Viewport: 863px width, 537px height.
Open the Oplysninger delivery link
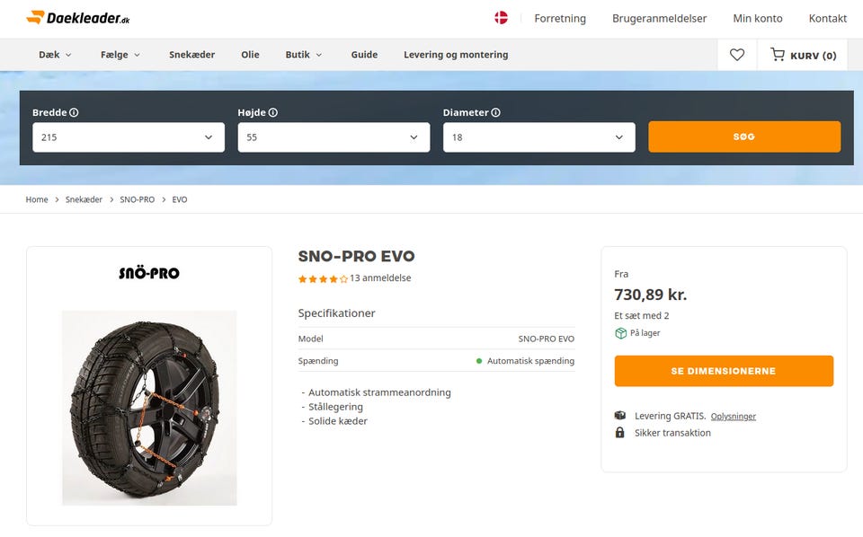(734, 417)
